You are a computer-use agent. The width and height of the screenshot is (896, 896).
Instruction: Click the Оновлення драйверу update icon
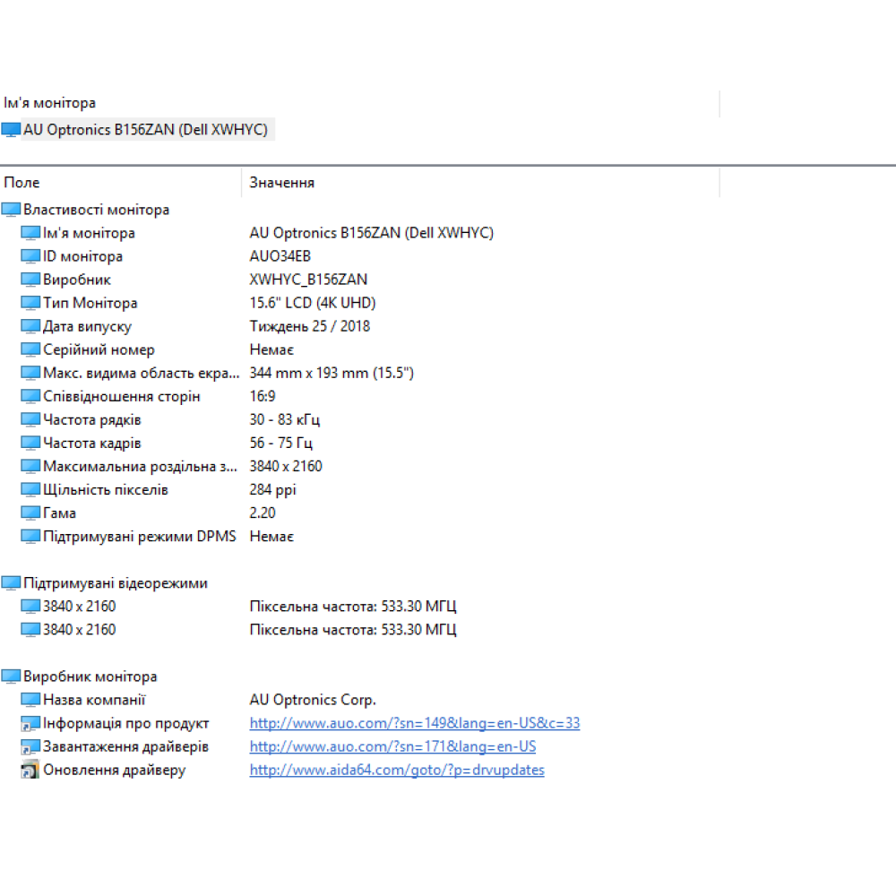(30, 771)
